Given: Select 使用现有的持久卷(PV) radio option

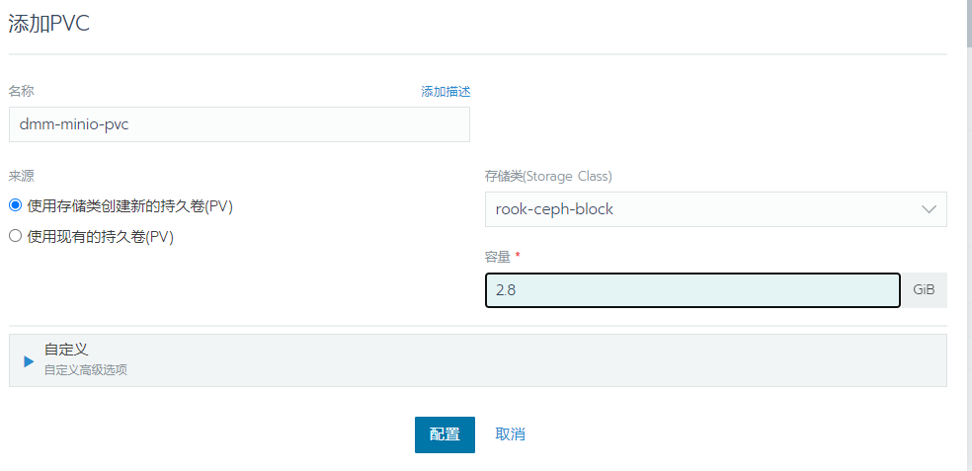Looking at the screenshot, I should click(16, 236).
